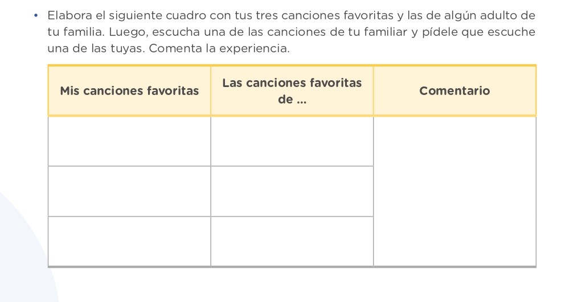Viewport: 586px width, 302px height.
Task: Click the word 'Elabora' in the instructions
Action: coord(69,16)
